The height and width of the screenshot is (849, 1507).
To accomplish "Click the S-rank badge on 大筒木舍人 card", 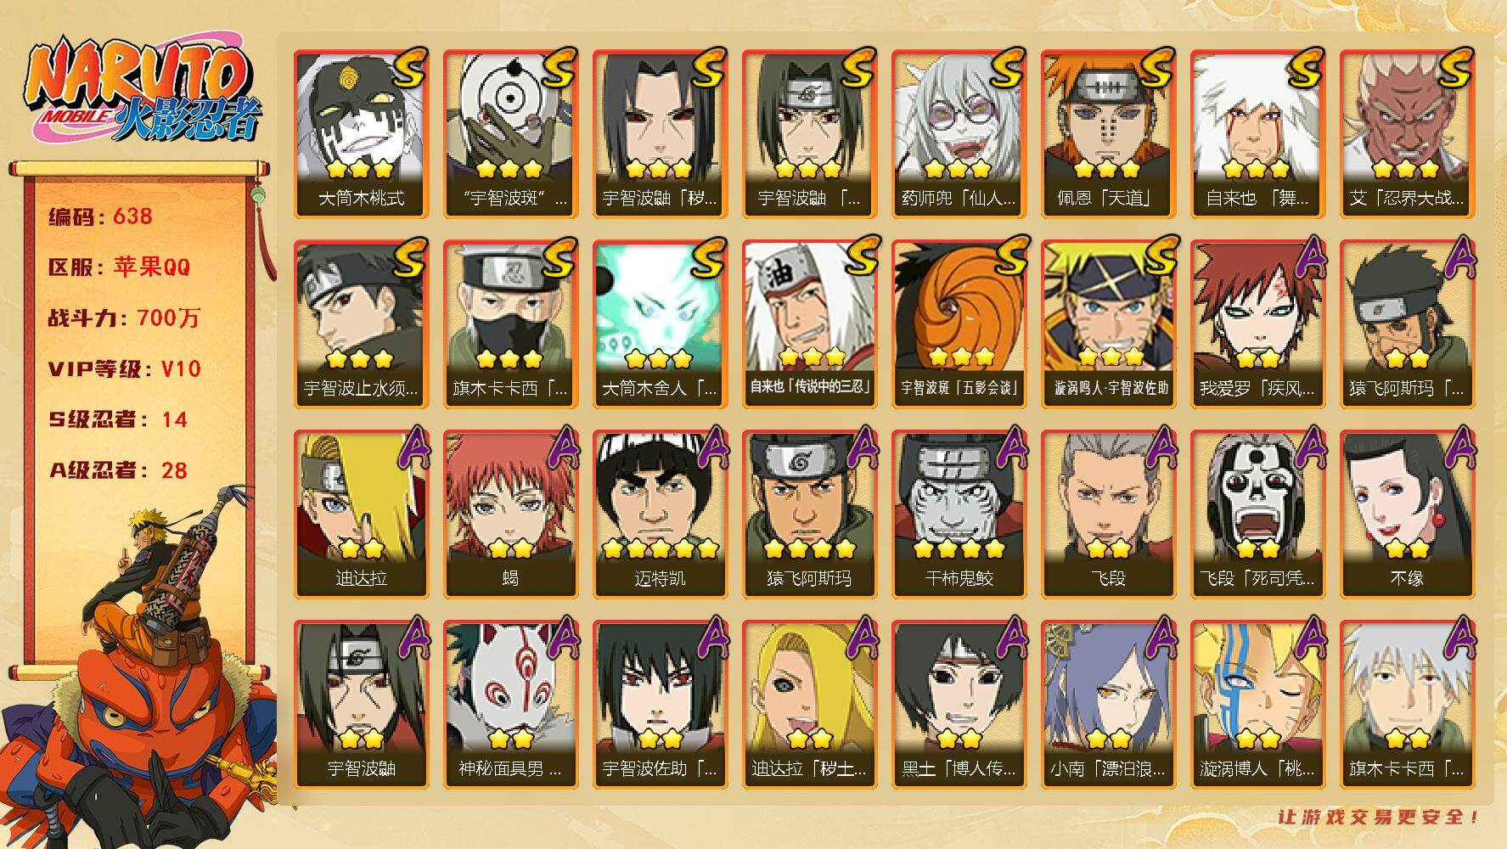I will click(x=707, y=258).
